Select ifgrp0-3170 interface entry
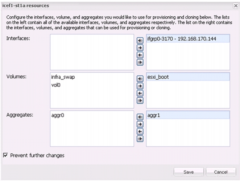240x193 pixels. click(x=188, y=38)
